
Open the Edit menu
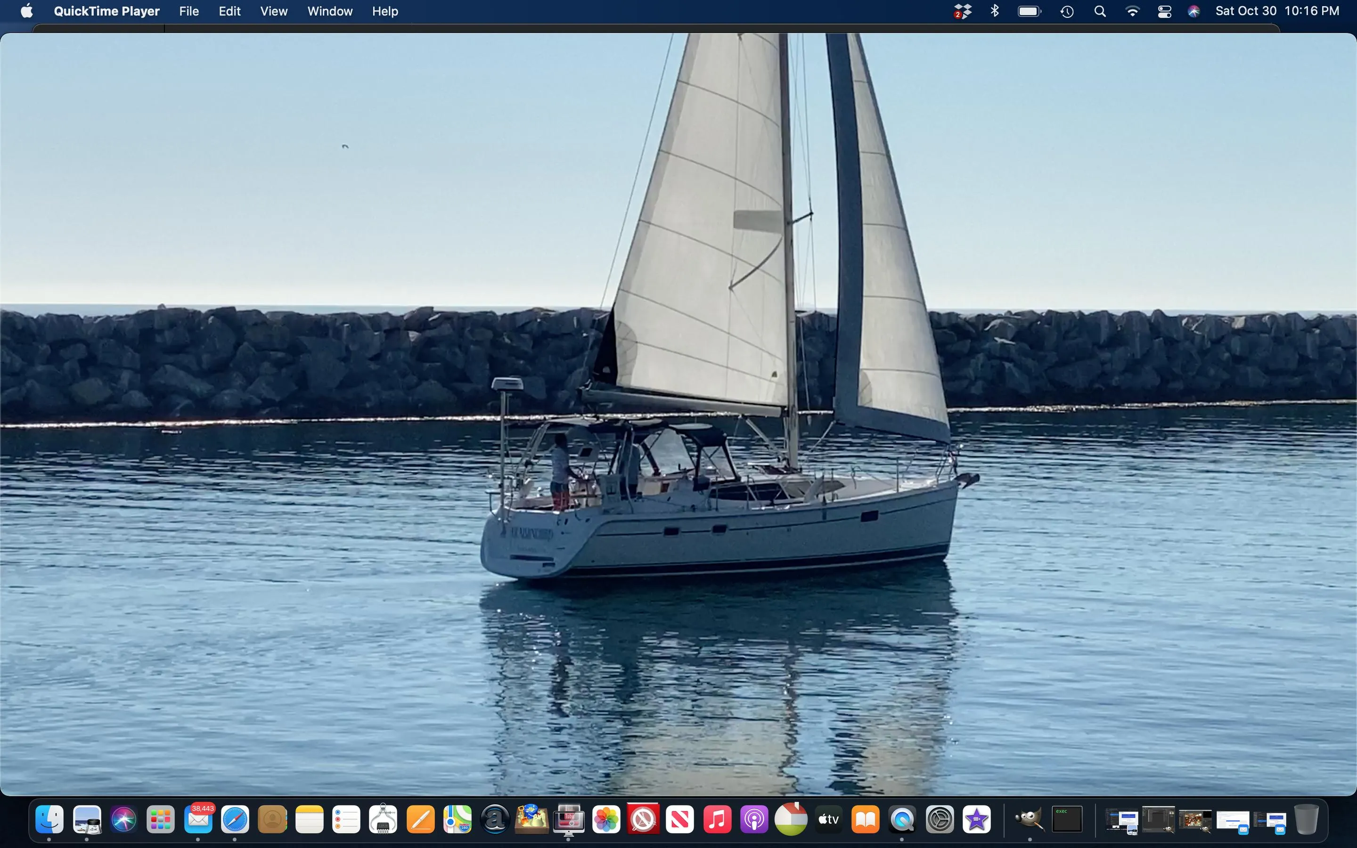click(x=229, y=11)
